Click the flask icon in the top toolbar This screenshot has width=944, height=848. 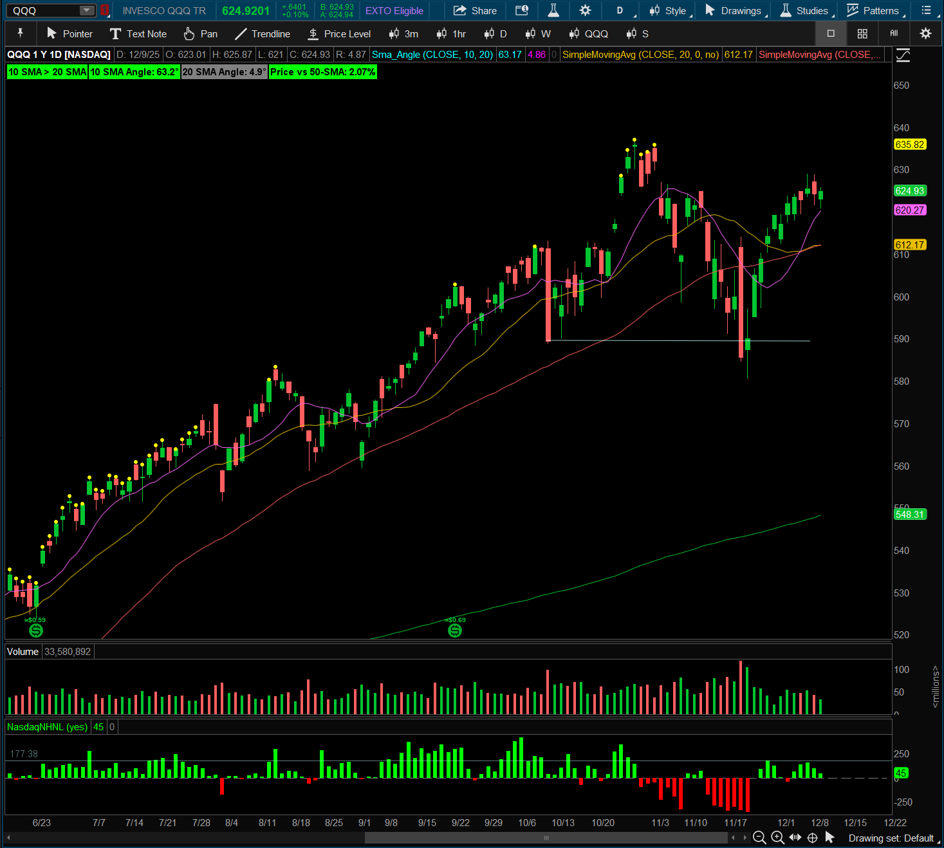pos(553,10)
